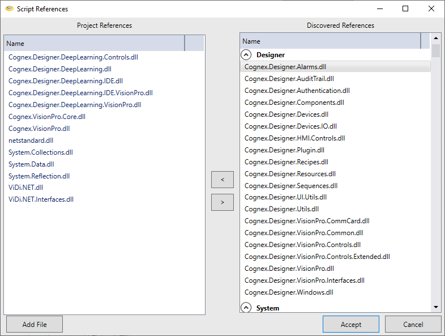The image size is (445, 336).
Task: Click the move-right '>' arrow button
Action: point(222,202)
